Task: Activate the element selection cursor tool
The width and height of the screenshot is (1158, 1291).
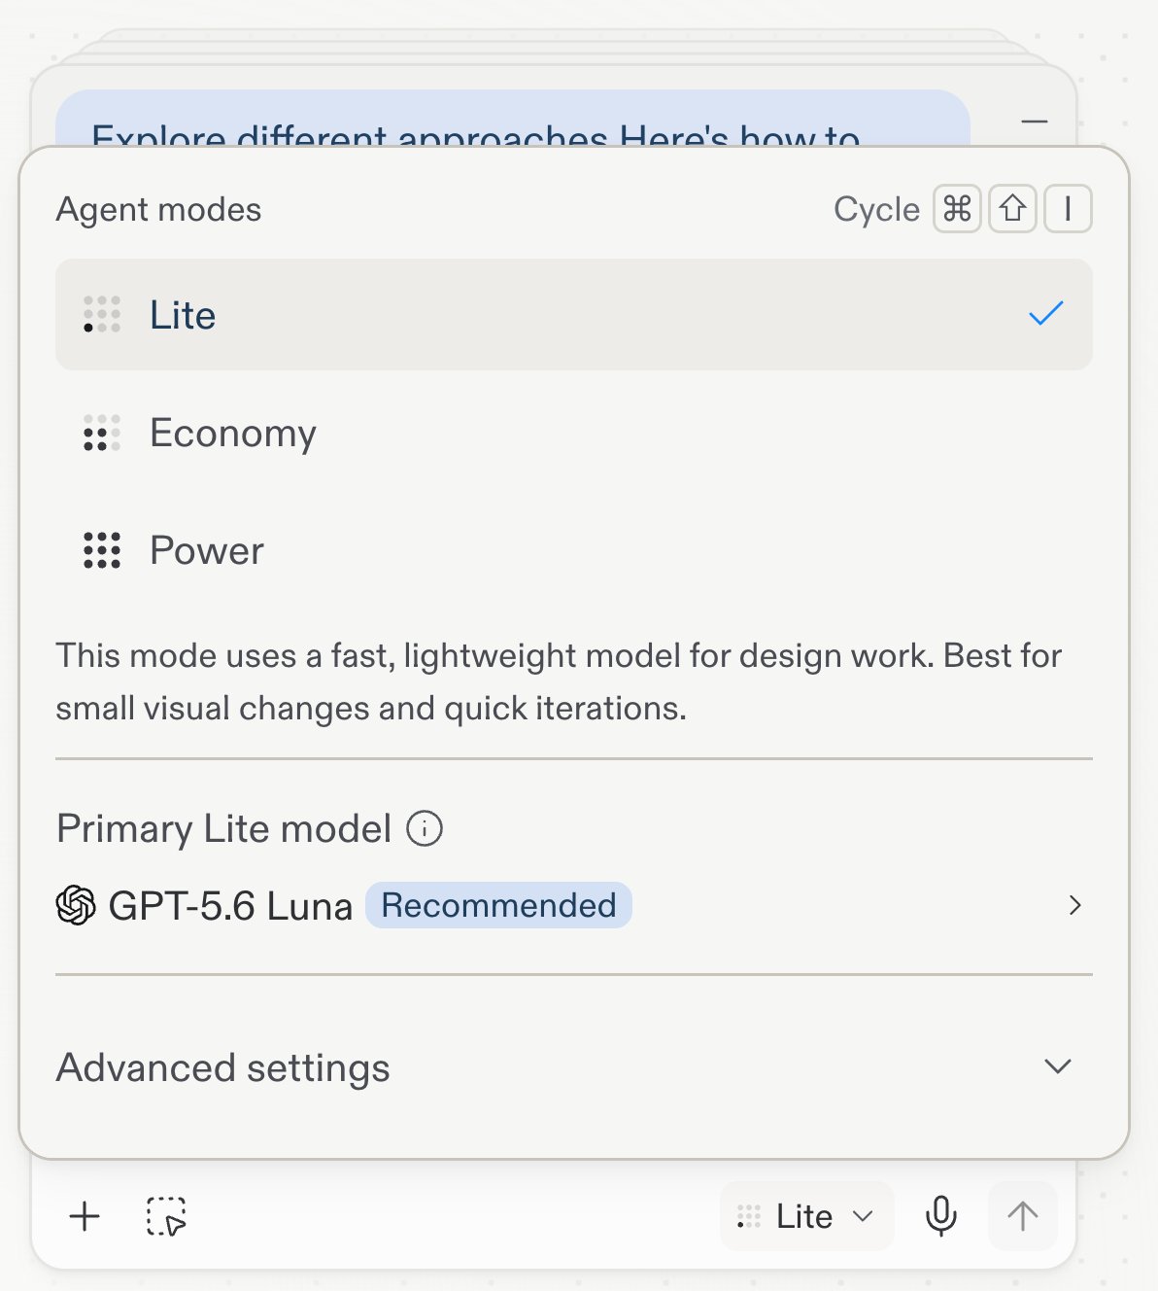Action: tap(166, 1216)
